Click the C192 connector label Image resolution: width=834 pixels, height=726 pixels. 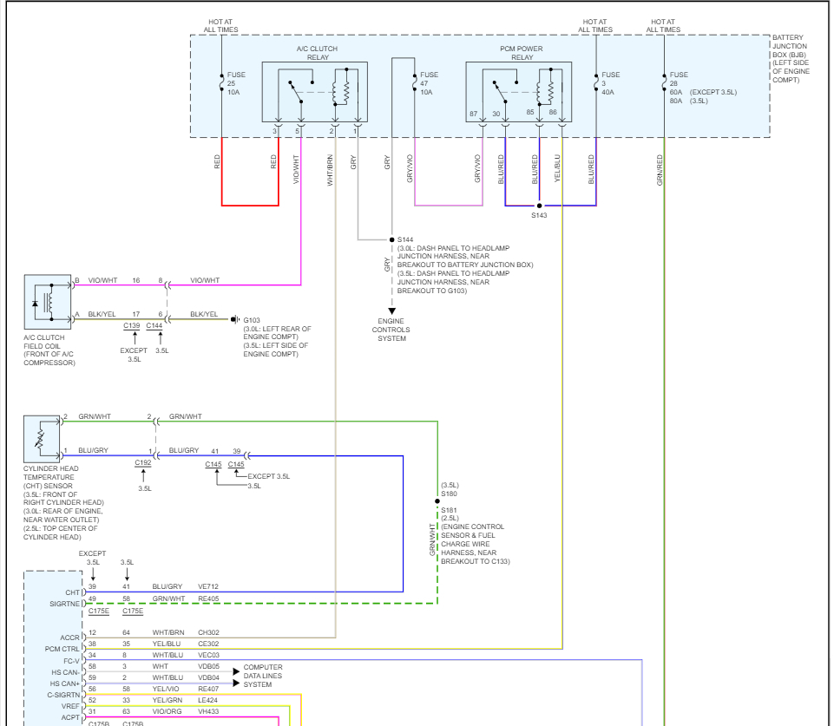point(143,463)
